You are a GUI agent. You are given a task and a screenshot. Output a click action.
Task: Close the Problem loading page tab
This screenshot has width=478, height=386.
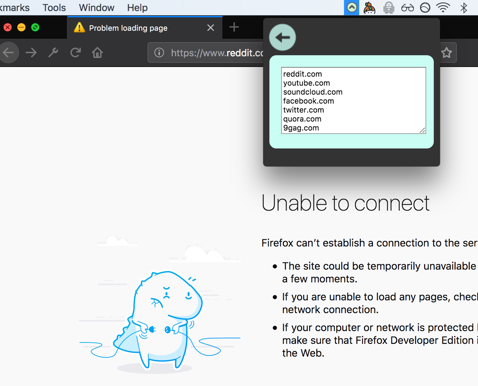pyautogui.click(x=211, y=28)
